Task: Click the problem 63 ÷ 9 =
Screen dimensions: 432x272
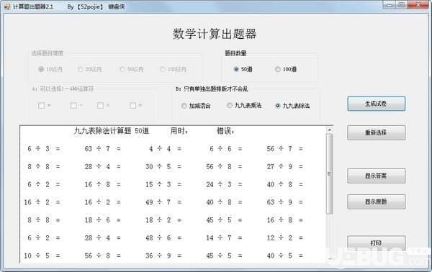Action: coord(285,202)
